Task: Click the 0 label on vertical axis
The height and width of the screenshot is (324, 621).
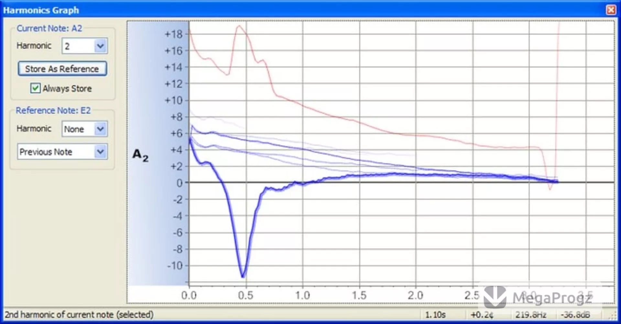Action: (x=180, y=183)
